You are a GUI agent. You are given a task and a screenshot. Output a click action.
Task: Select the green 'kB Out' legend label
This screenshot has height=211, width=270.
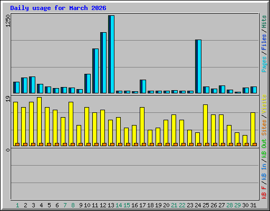point(264,149)
